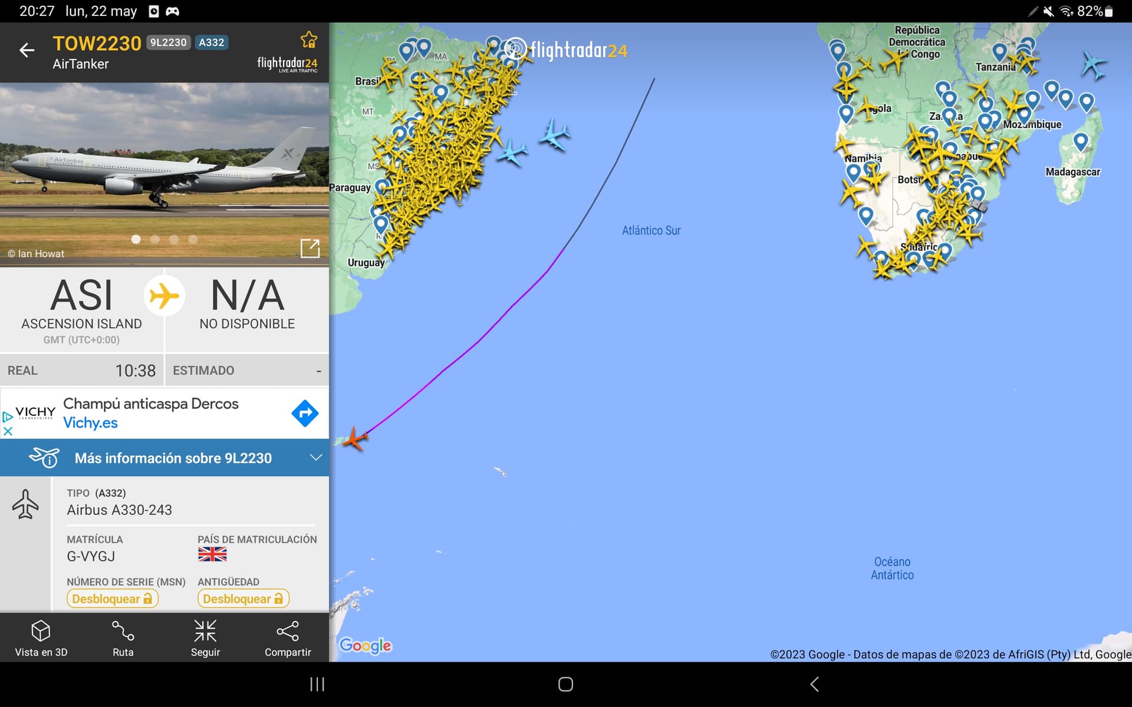
Task: Open aircraft photo in external viewer icon
Action: [310, 248]
